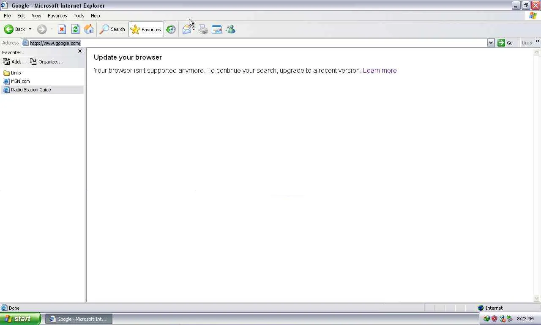
Task: Open the Search pane from the toolbar
Action: point(112,29)
